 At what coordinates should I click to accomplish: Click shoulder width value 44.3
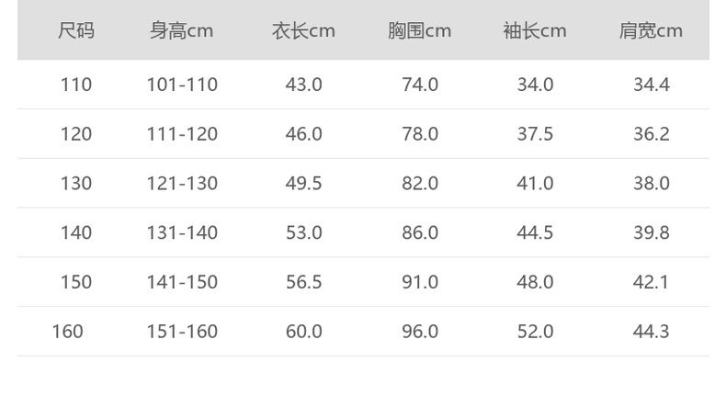pyautogui.click(x=651, y=331)
